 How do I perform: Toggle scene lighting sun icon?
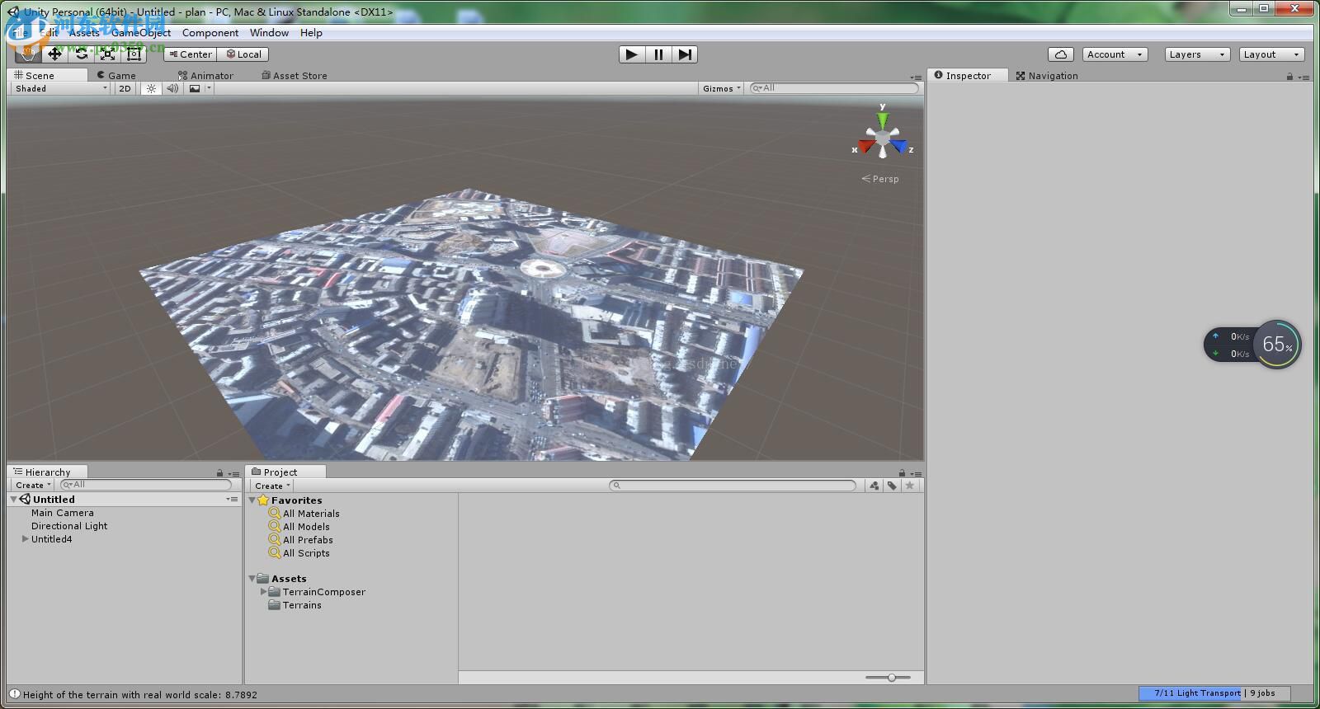(x=151, y=88)
